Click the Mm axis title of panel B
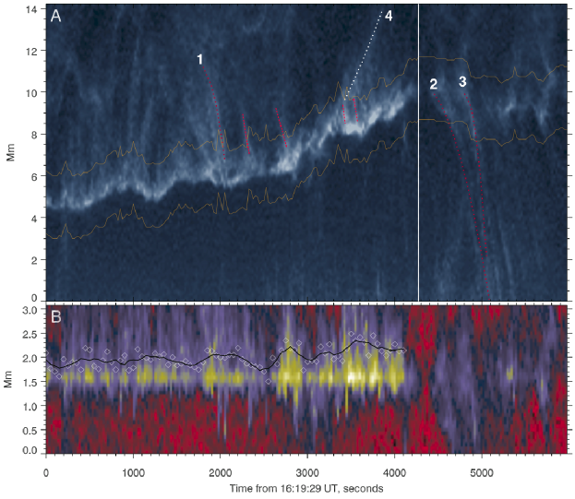The width and height of the screenshot is (575, 499). pyautogui.click(x=8, y=379)
